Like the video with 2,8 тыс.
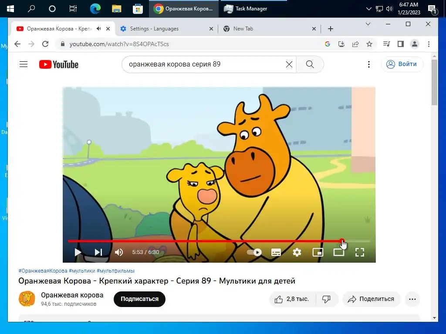Viewport: 446px width, 334px height. point(292,299)
